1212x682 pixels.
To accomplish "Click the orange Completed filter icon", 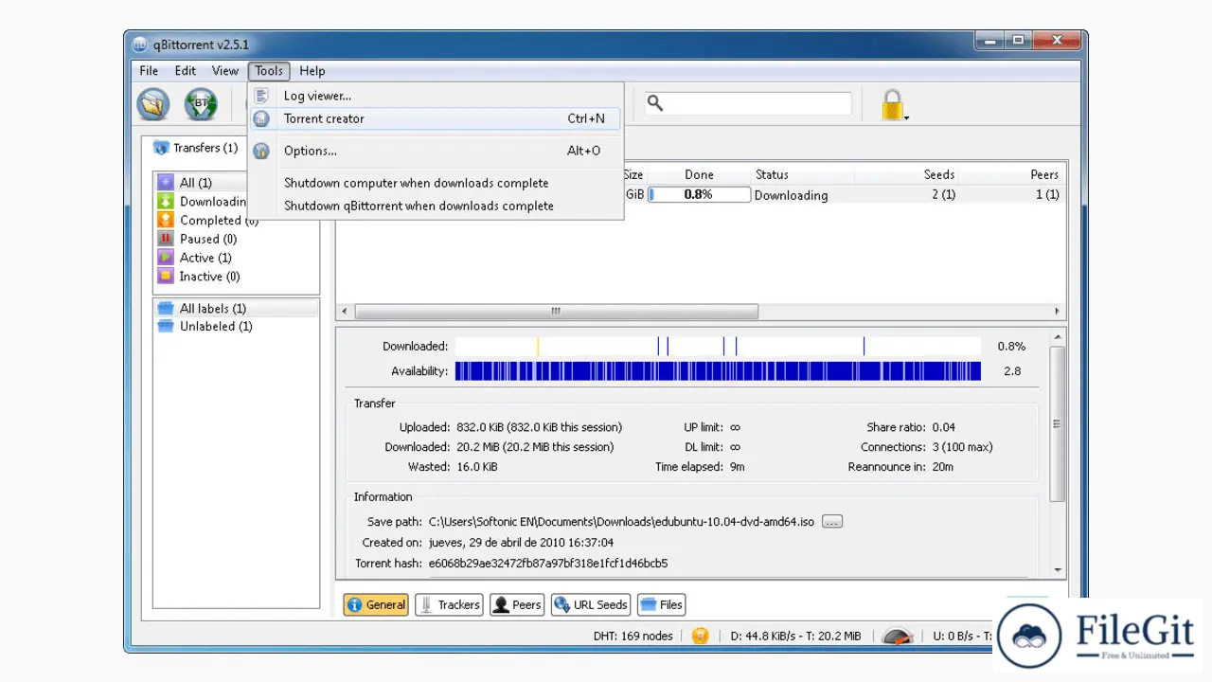I will 166,220.
